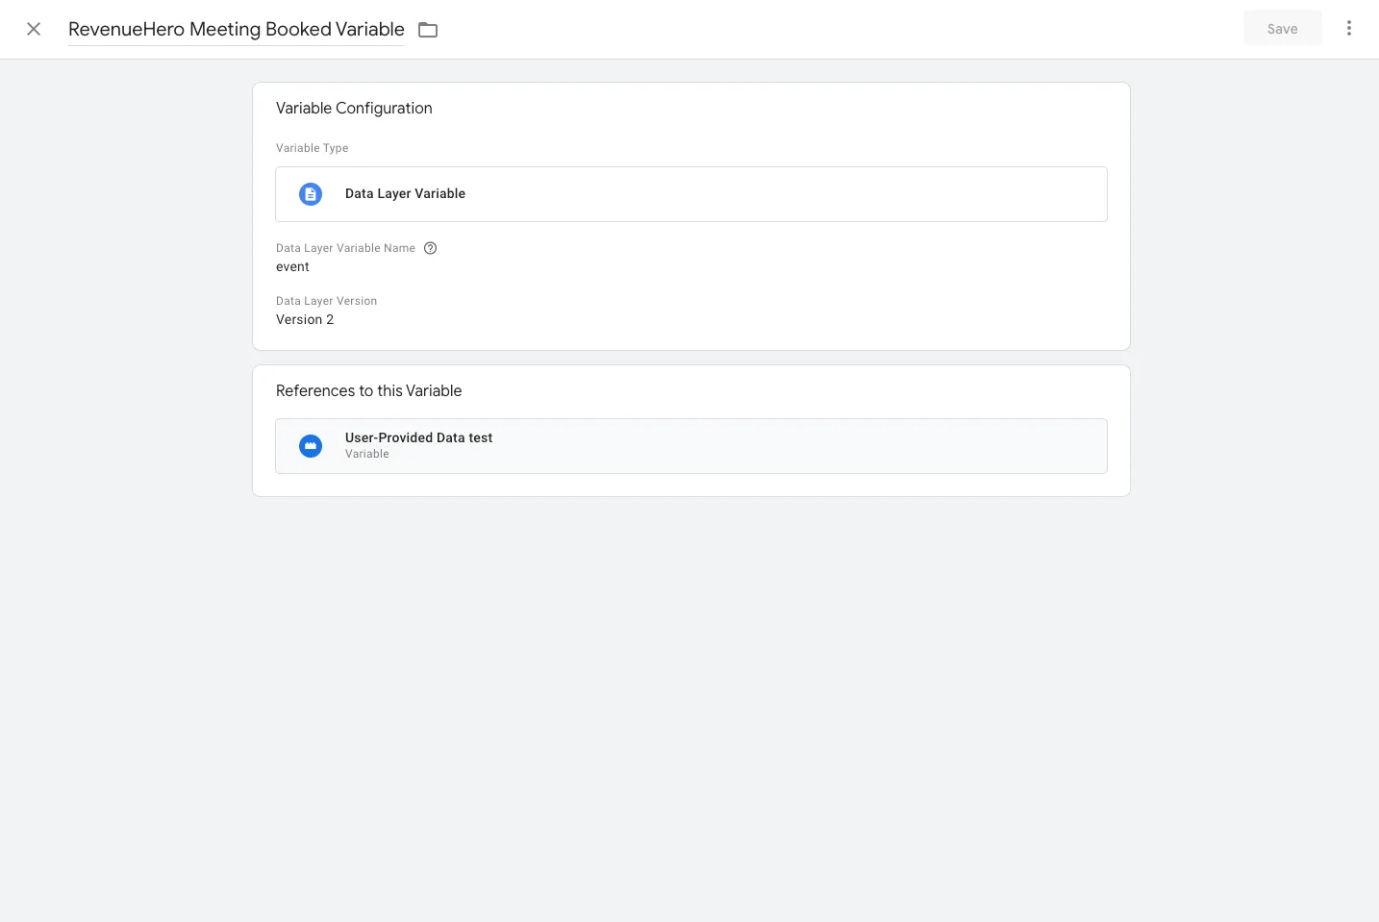Click the 'event' variable name value
Screen dimensions: 1379x922
click(292, 267)
